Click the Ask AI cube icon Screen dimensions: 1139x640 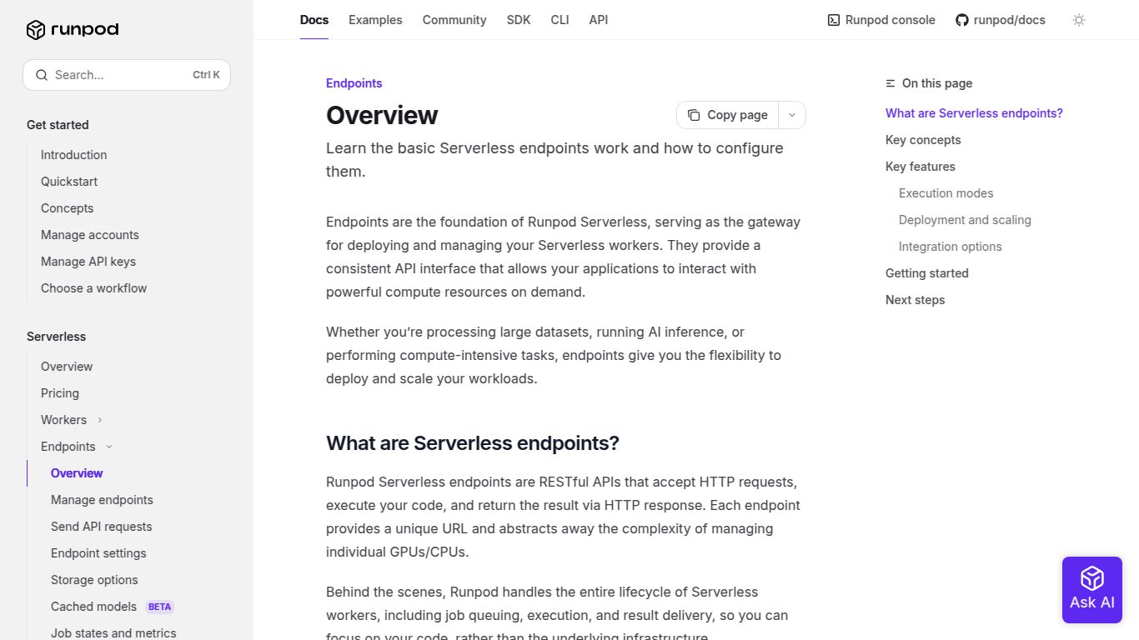1091,579
